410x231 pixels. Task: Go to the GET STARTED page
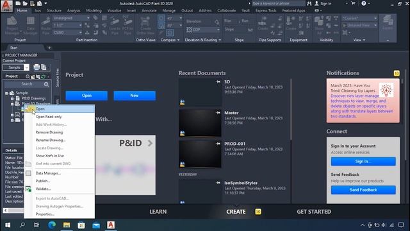(x=314, y=212)
